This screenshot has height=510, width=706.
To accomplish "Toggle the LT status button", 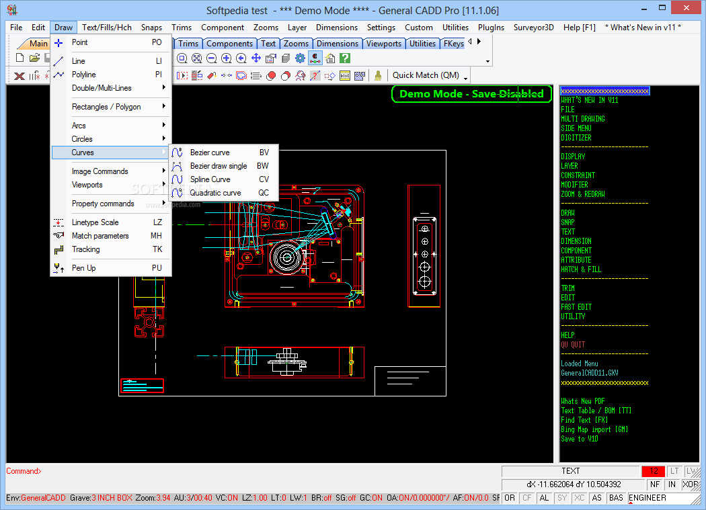I will click(x=674, y=471).
